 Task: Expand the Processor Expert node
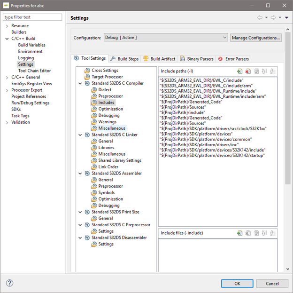(x=7, y=90)
